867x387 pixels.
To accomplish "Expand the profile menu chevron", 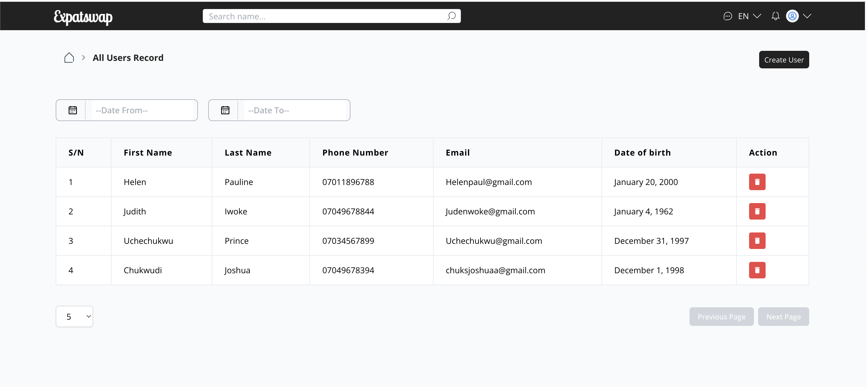I will click(807, 16).
